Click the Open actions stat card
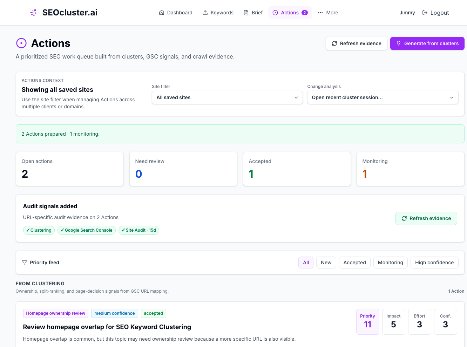 coord(70,169)
